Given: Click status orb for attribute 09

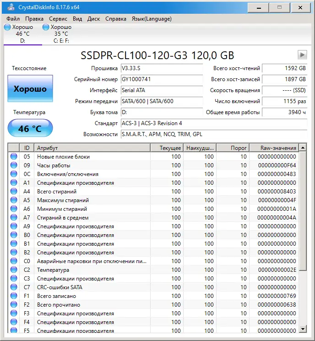Looking at the screenshot, I should [x=14, y=165].
